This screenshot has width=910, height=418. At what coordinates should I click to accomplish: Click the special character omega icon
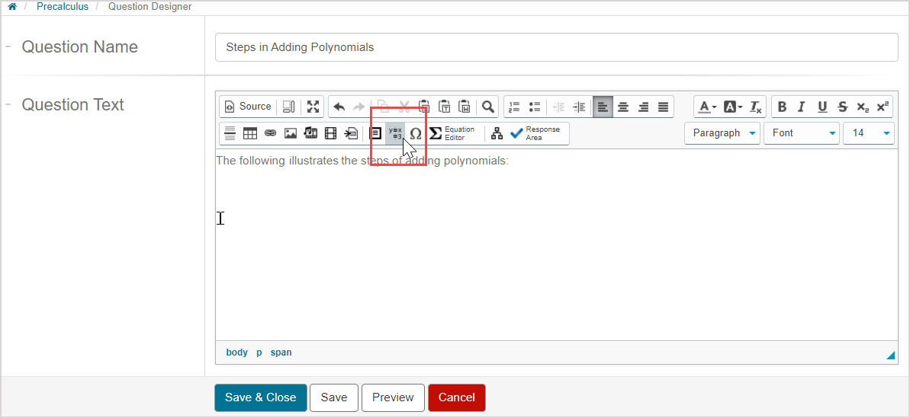coord(415,133)
